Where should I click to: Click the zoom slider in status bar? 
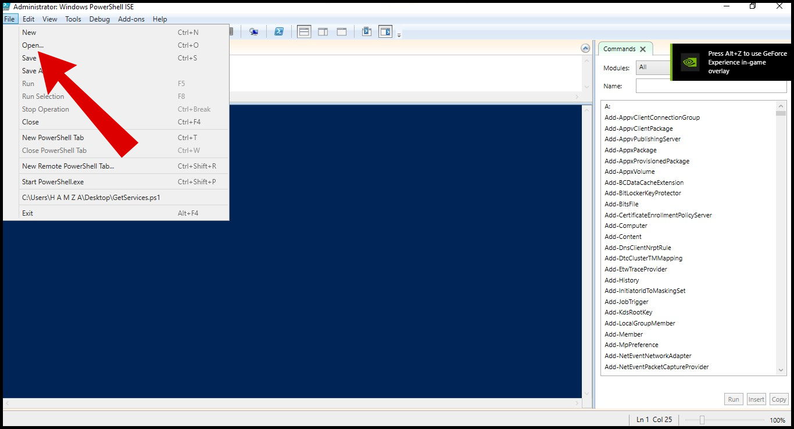(x=702, y=420)
